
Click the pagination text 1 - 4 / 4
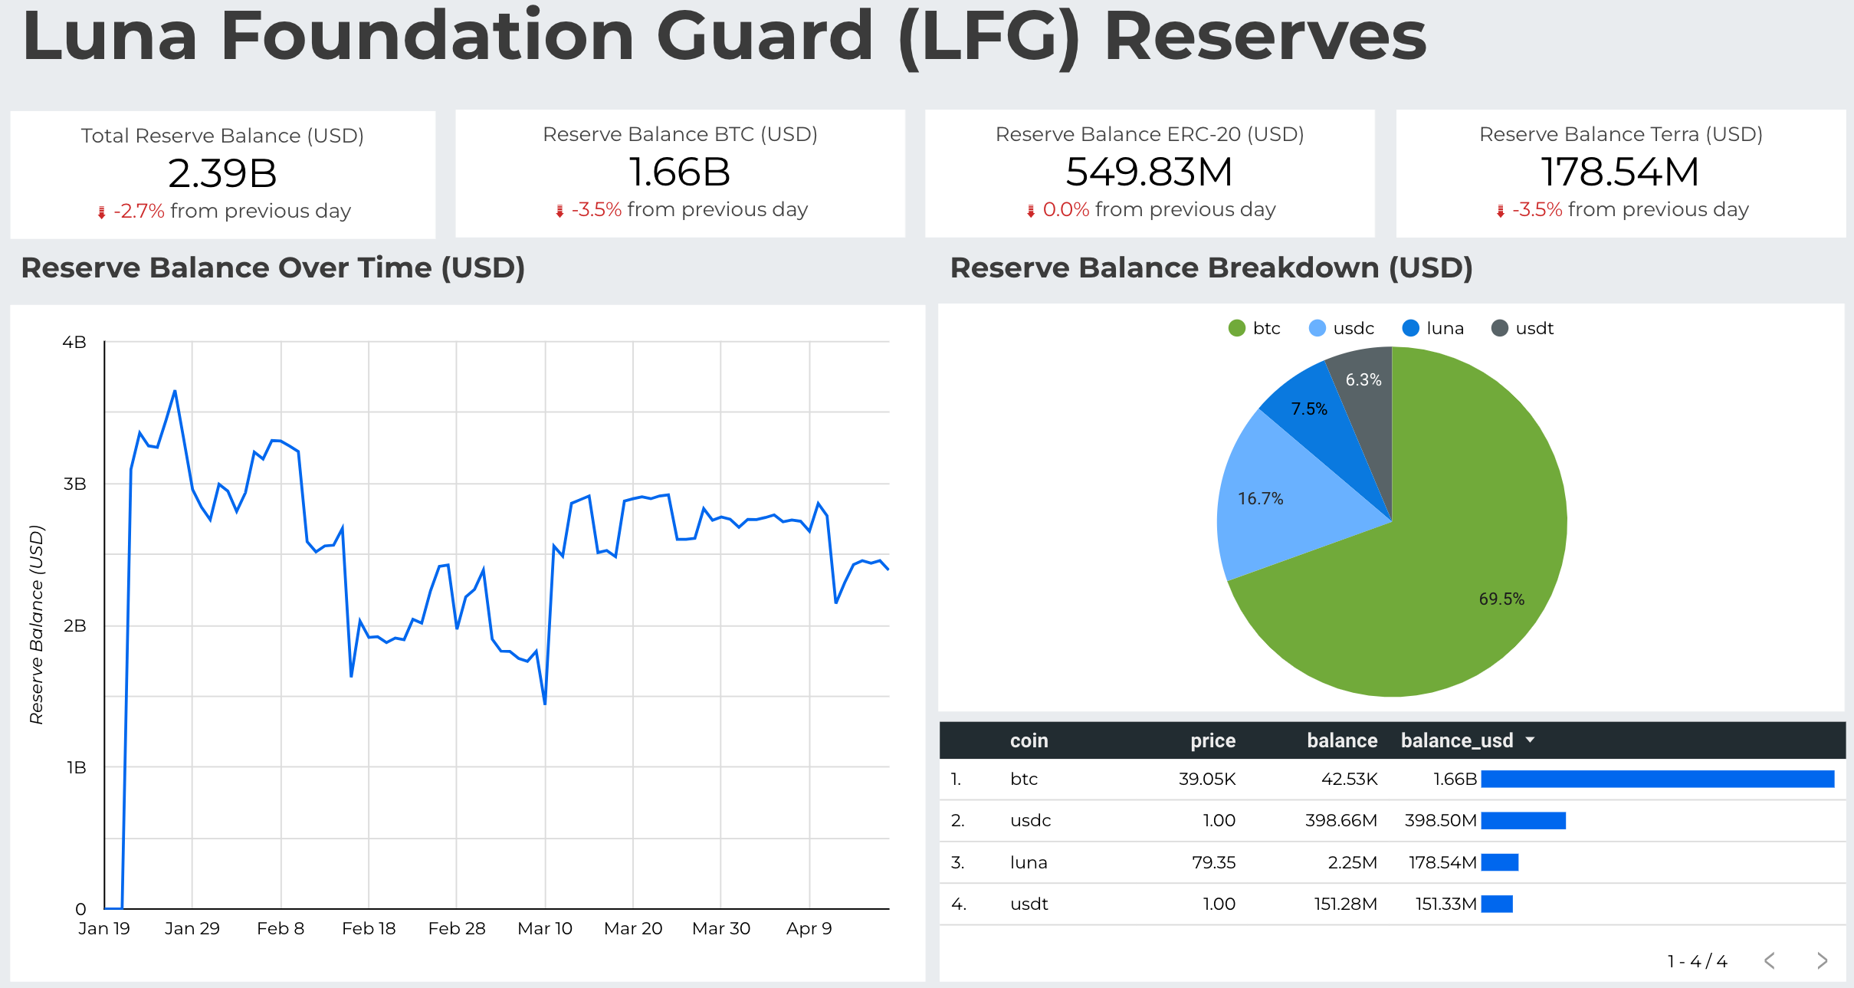click(1698, 961)
